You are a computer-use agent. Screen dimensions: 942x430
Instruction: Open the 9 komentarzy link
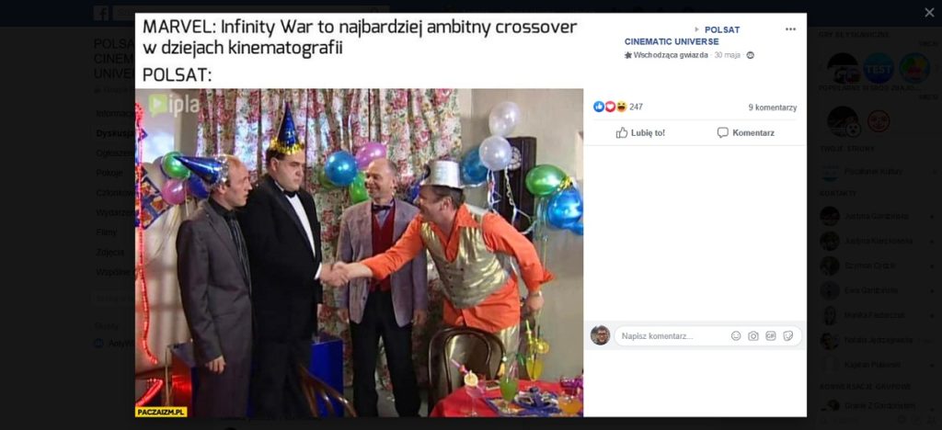tap(773, 107)
